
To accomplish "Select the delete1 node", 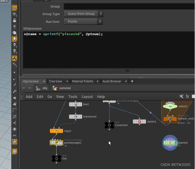I will [x=139, y=121].
